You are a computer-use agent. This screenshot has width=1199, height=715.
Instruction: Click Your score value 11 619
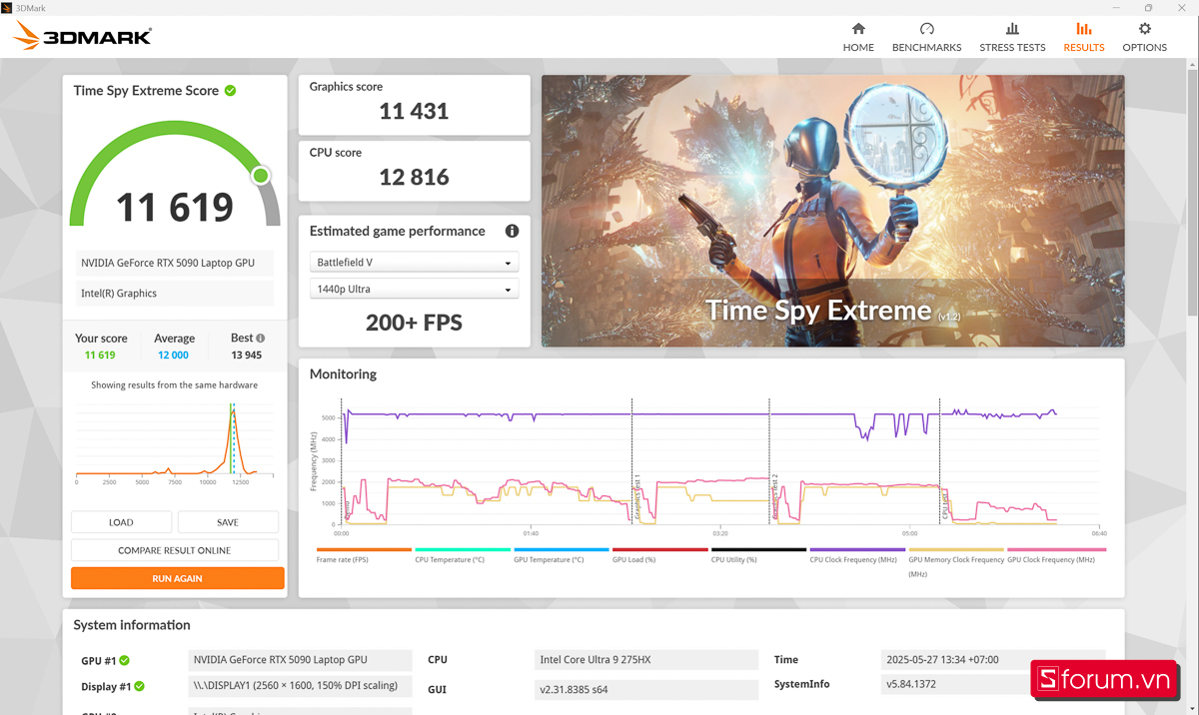(100, 356)
